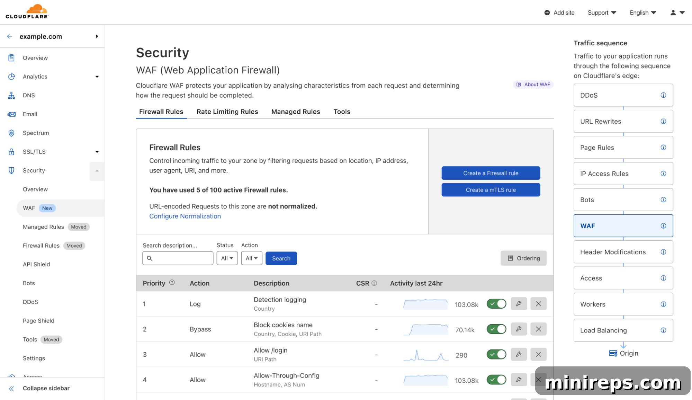Edit the Allow /login rule wrench
Viewport: 692px width, 400px height.
pos(519,354)
